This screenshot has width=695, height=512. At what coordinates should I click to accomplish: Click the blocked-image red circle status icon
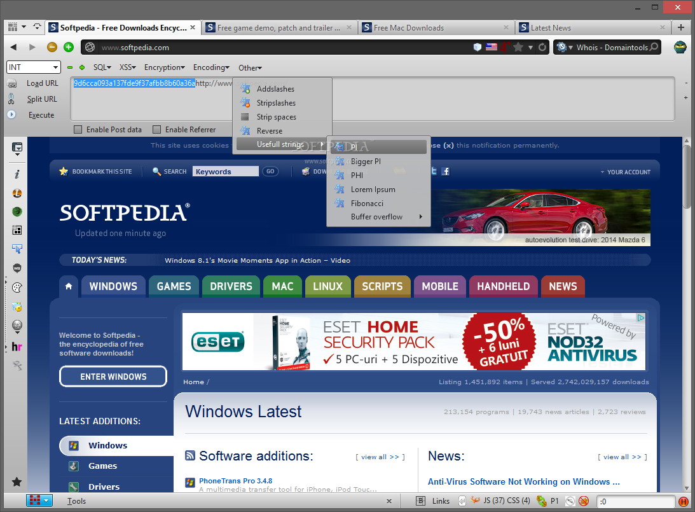click(584, 501)
